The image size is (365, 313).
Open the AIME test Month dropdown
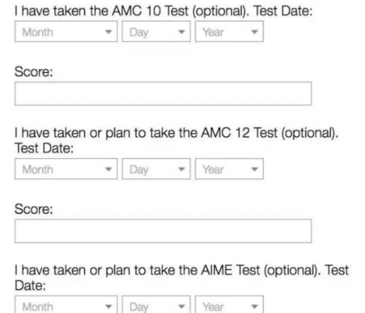(x=66, y=305)
